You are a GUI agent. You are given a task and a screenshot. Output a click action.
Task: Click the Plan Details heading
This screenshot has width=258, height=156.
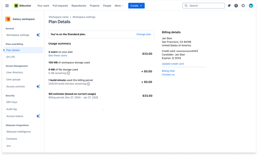59,22
